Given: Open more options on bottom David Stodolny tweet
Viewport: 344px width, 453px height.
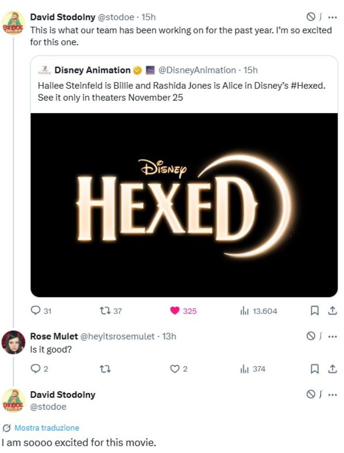Looking at the screenshot, I should pyautogui.click(x=332, y=395).
